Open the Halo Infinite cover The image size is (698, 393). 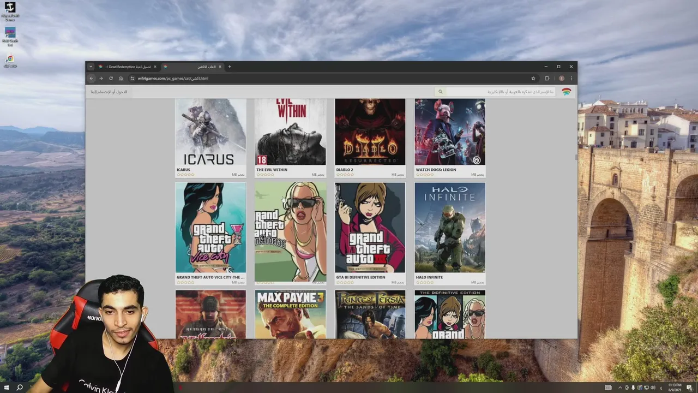tap(450, 228)
